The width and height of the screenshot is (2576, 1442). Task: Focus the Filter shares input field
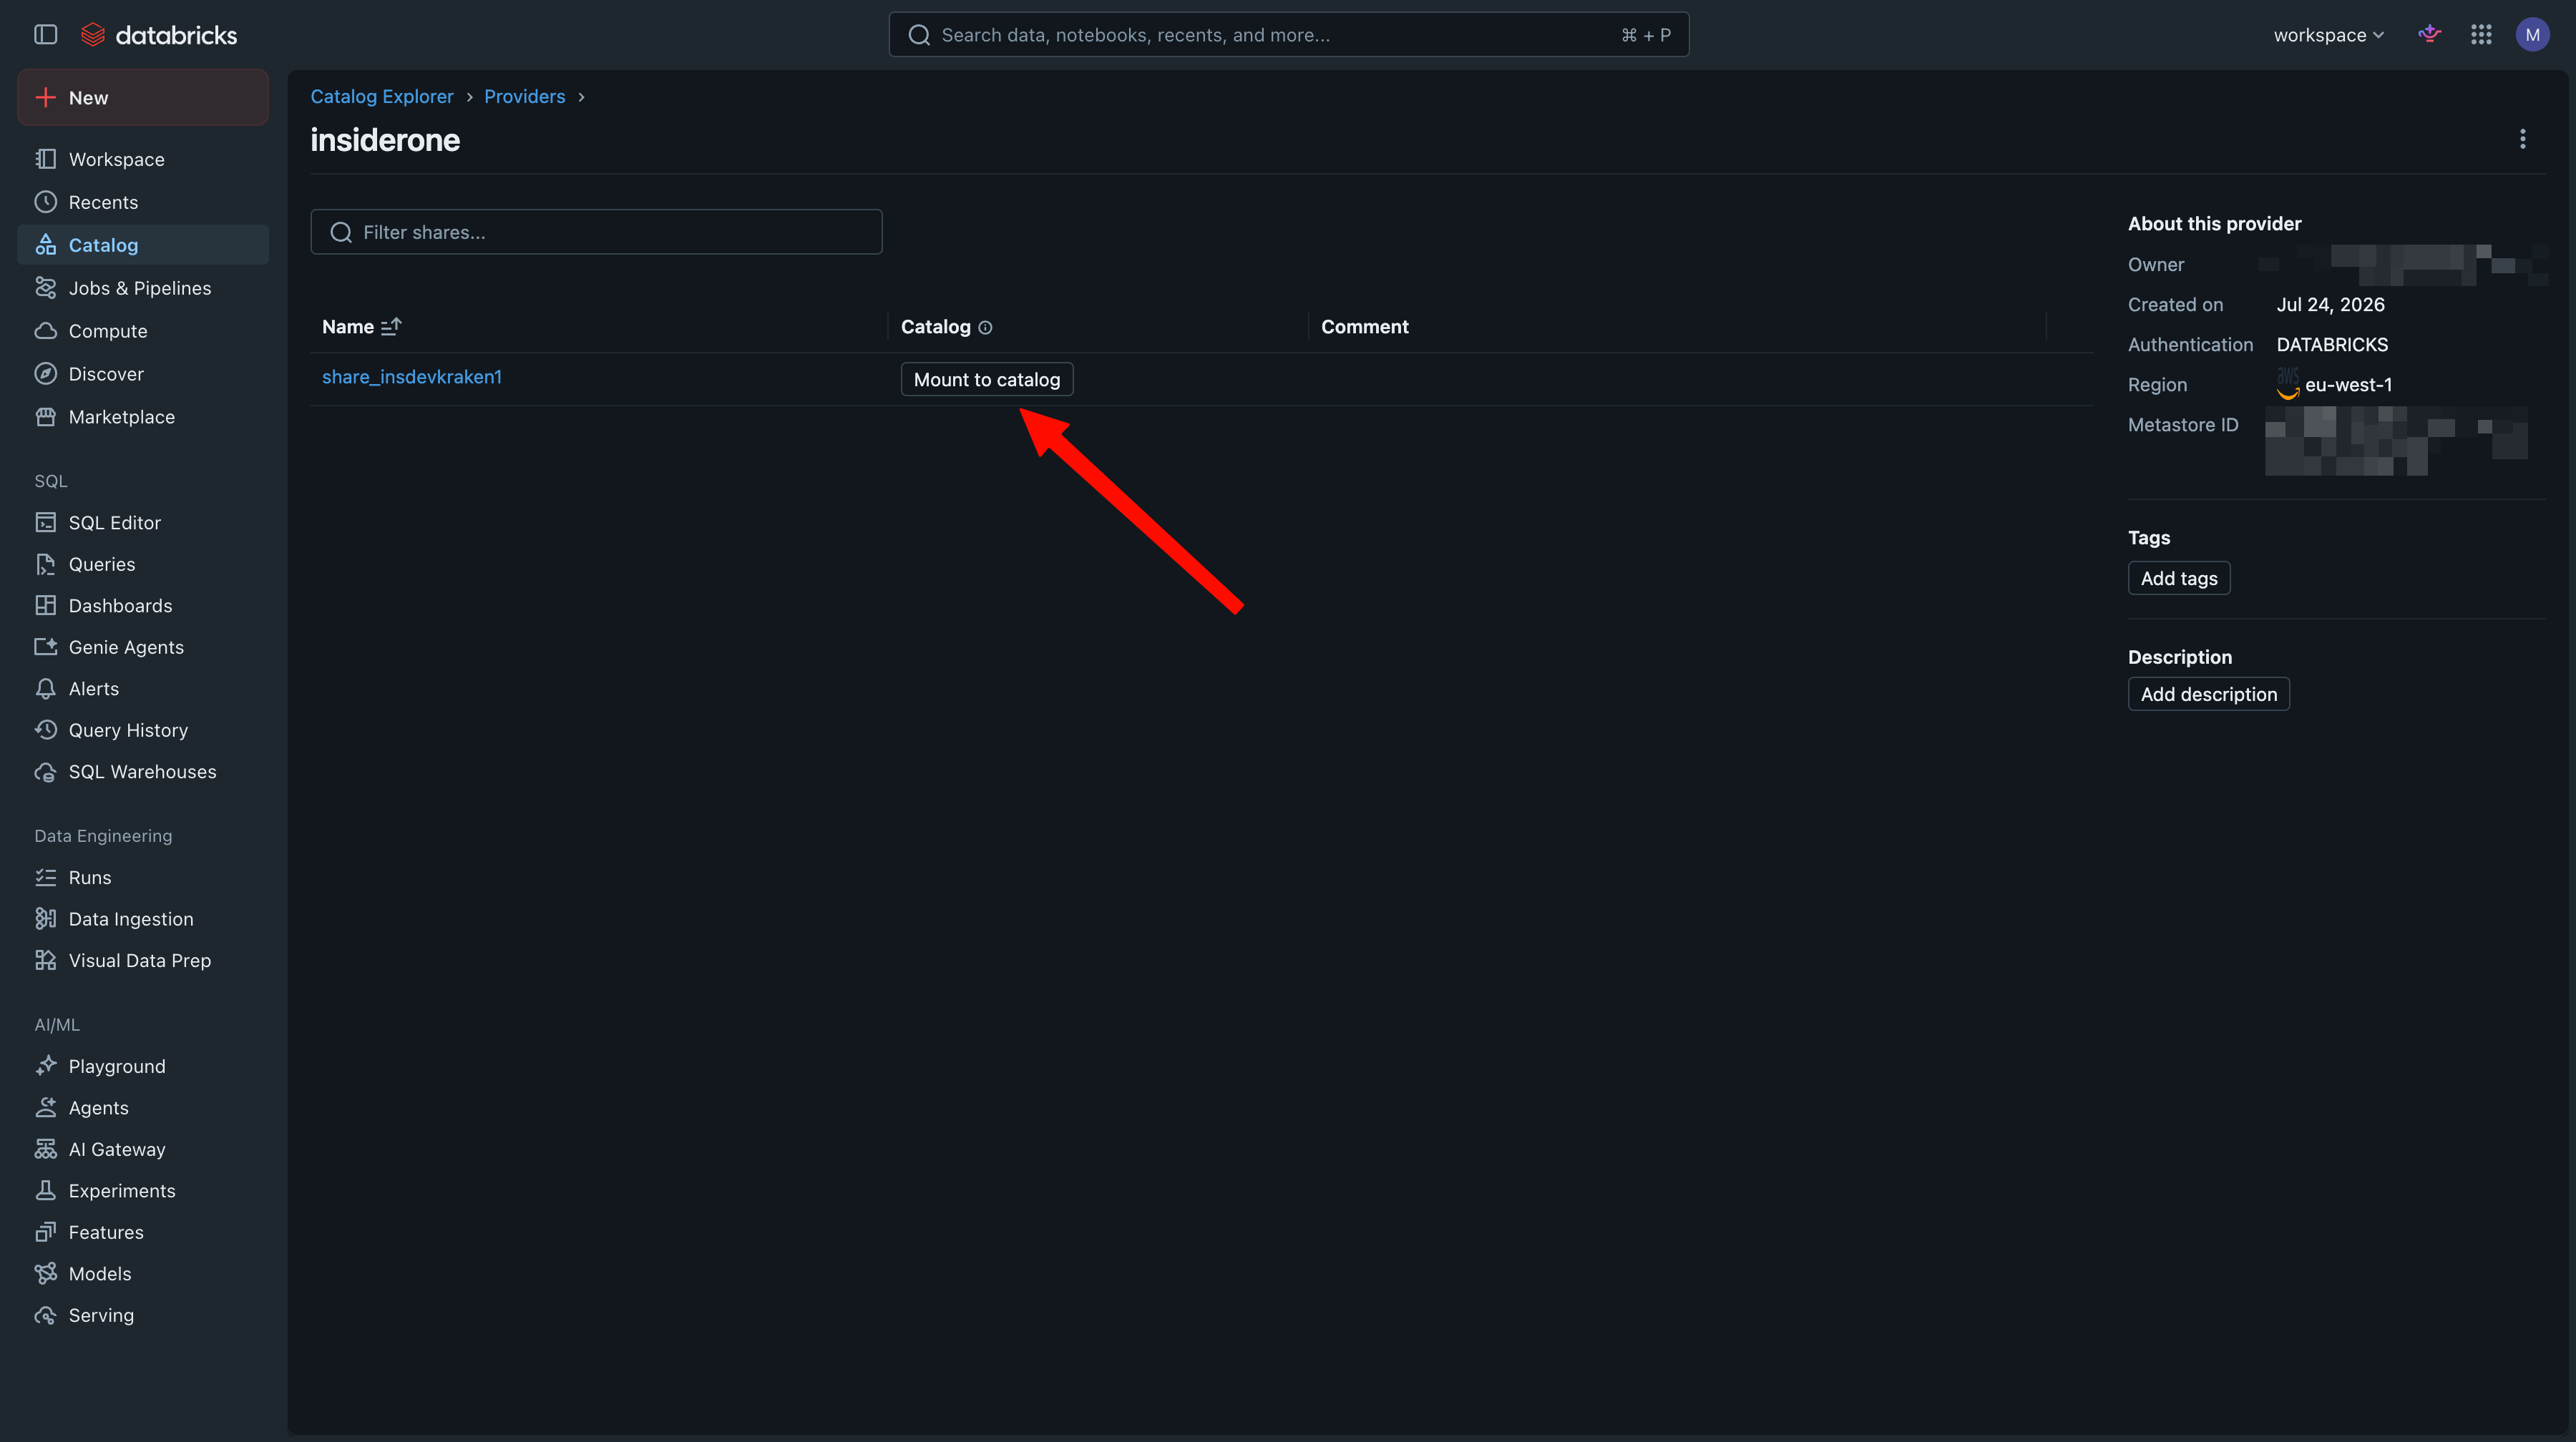point(596,232)
